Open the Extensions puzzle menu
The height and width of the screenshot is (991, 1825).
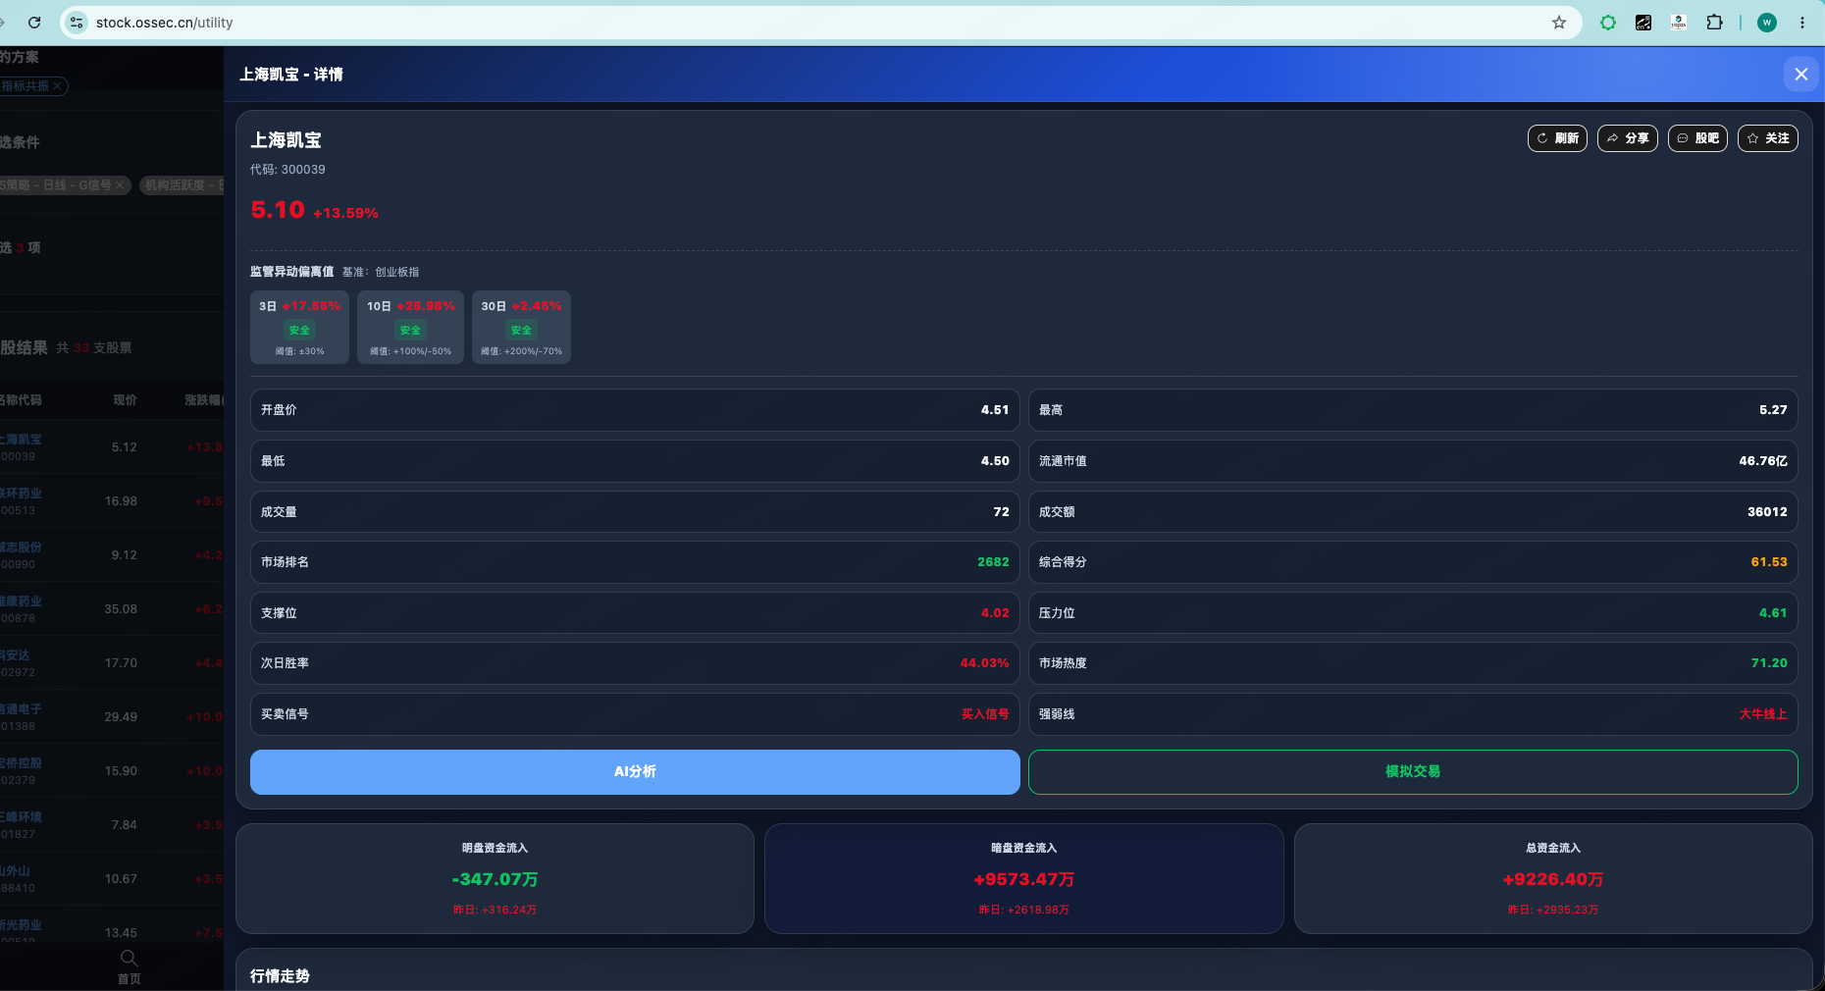pyautogui.click(x=1714, y=23)
